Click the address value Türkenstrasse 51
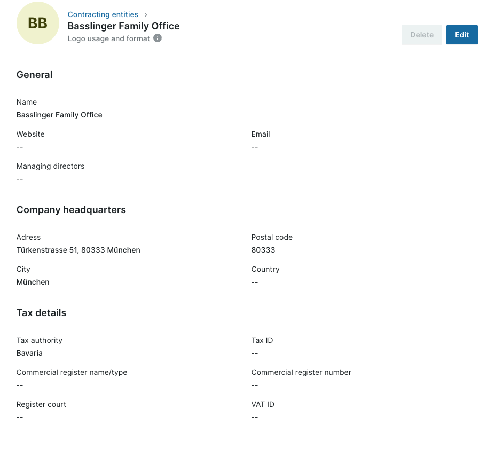Screen dimensions: 487x455 point(78,250)
